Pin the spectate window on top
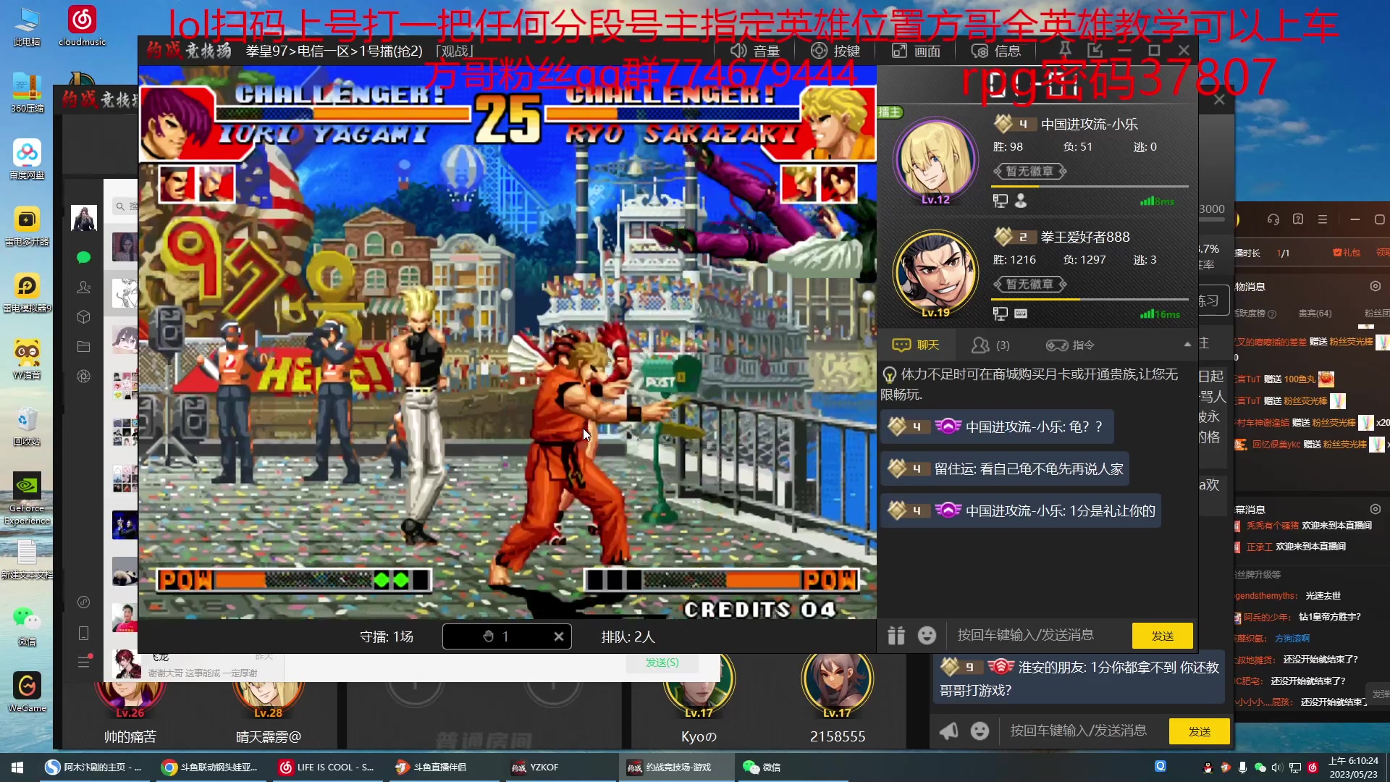This screenshot has width=1390, height=782. [x=1065, y=49]
